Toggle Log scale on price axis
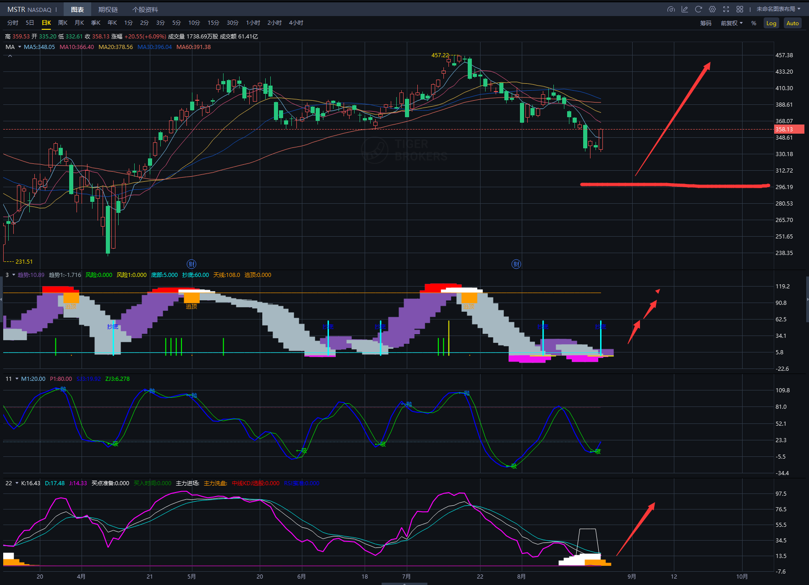 (771, 23)
